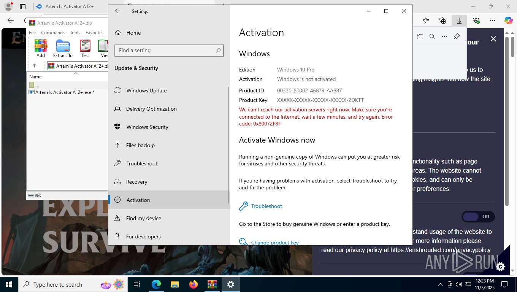The height and width of the screenshot is (292, 517).
Task: Open Files backup settings page
Action: [169, 145]
